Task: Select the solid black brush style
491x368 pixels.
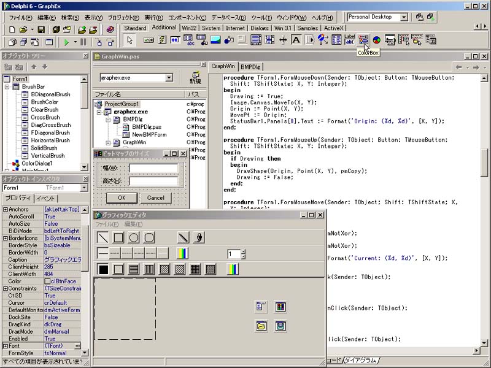Action: coord(103,269)
